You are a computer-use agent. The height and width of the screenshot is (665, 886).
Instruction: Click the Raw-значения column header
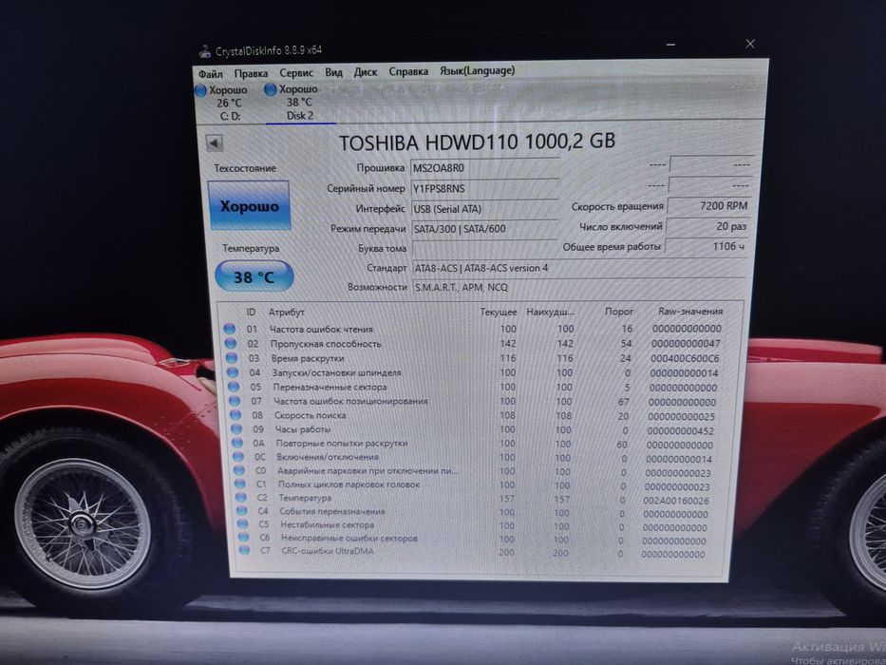pyautogui.click(x=690, y=311)
